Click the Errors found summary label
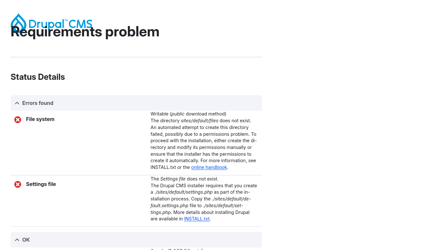This screenshot has width=428, height=250. pos(38,103)
